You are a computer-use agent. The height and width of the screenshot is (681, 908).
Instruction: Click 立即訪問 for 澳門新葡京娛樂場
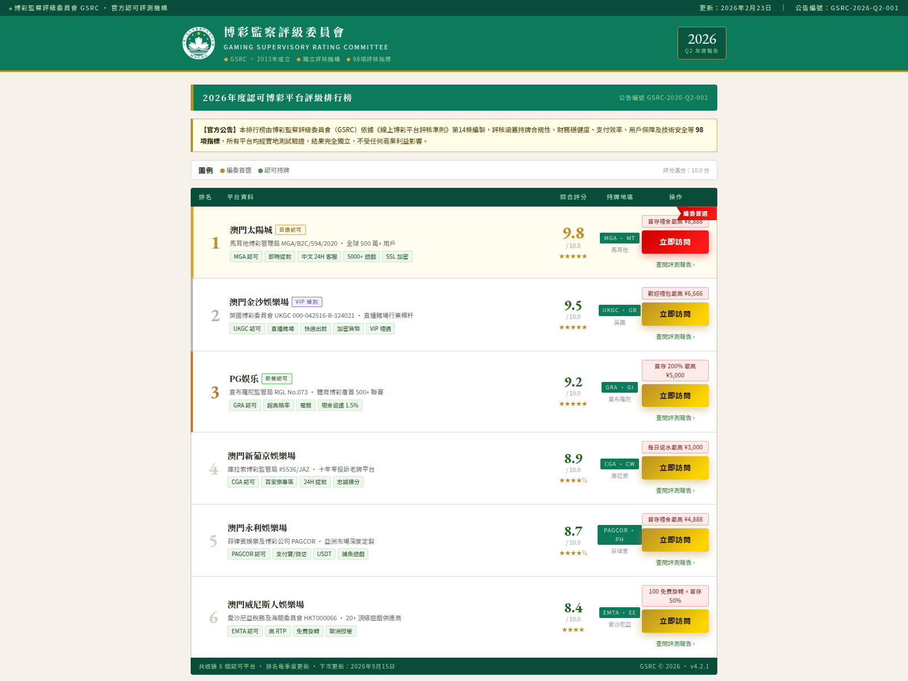(x=675, y=468)
